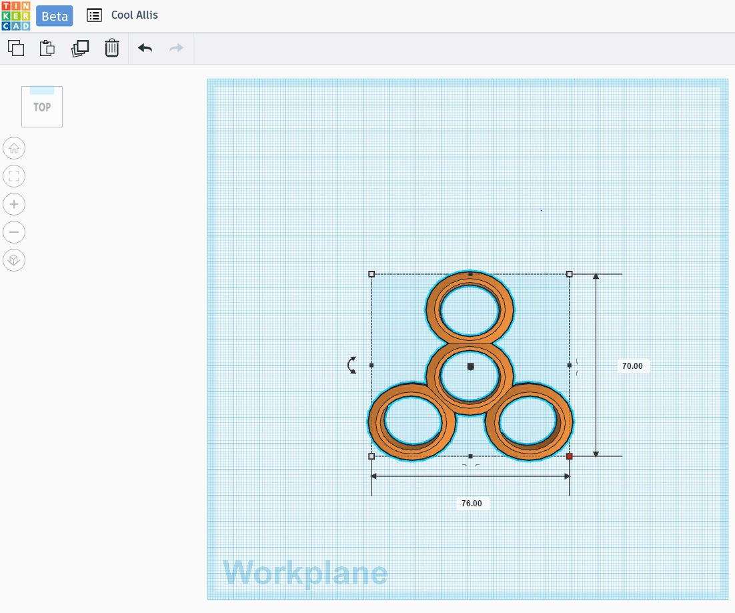The image size is (735, 613).
Task: Click the Beta button
Action: pyautogui.click(x=54, y=15)
